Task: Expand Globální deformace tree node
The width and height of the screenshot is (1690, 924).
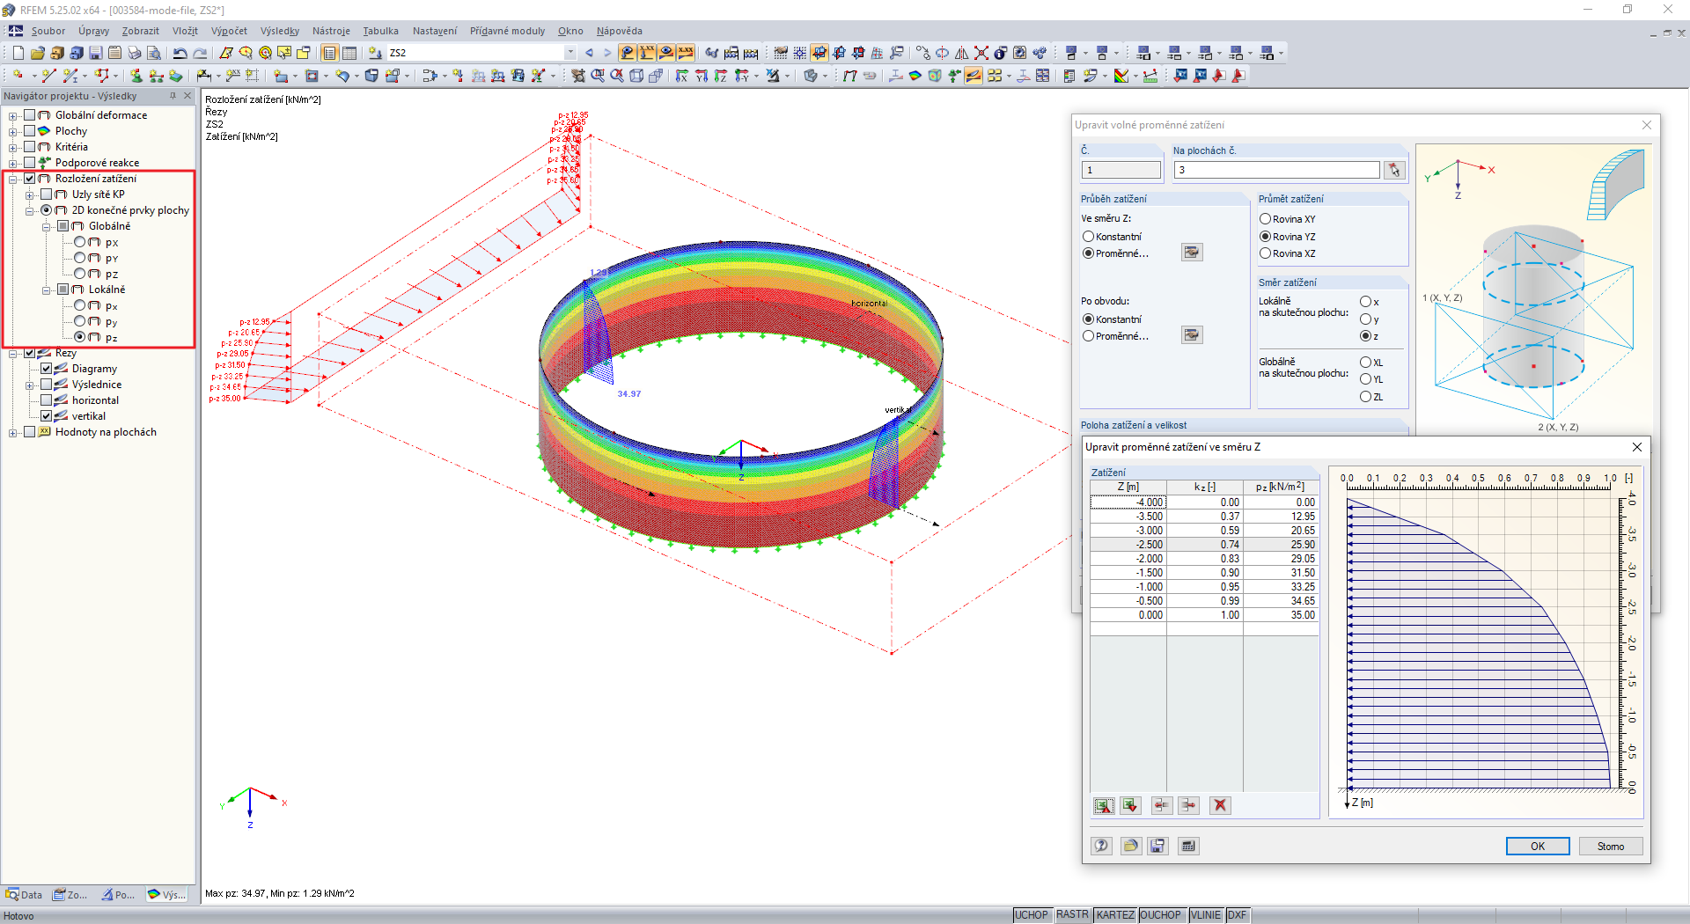Action: click(13, 115)
